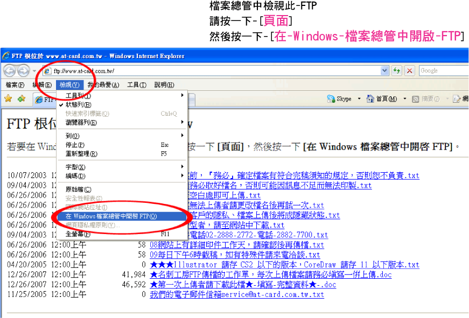Expand the 瀏覽器列(E) submenu
Viewport: 469px width, 318px height.
click(121, 123)
